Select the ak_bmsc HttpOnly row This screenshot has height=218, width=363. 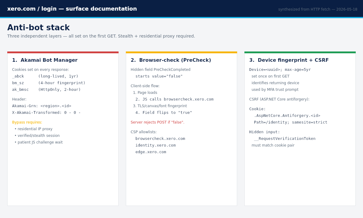(x=46, y=90)
